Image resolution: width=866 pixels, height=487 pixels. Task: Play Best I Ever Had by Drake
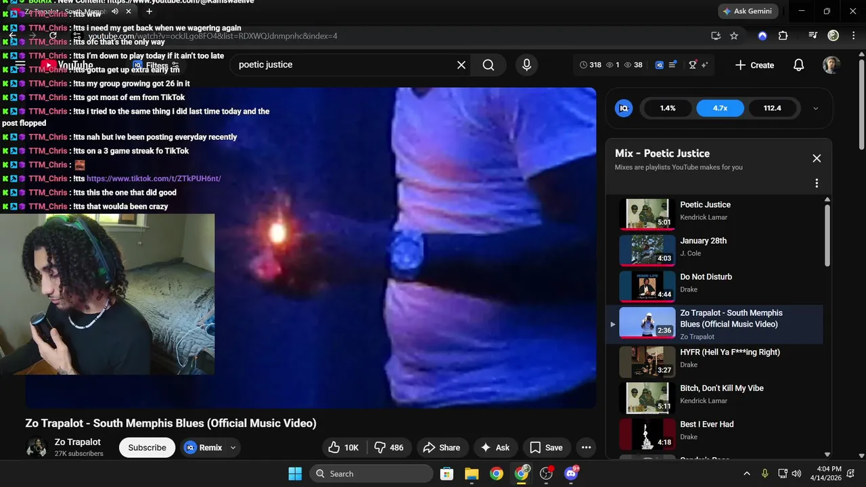click(716, 434)
